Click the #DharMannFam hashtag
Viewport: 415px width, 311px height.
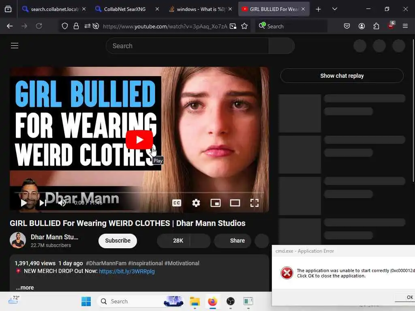[x=106, y=263]
